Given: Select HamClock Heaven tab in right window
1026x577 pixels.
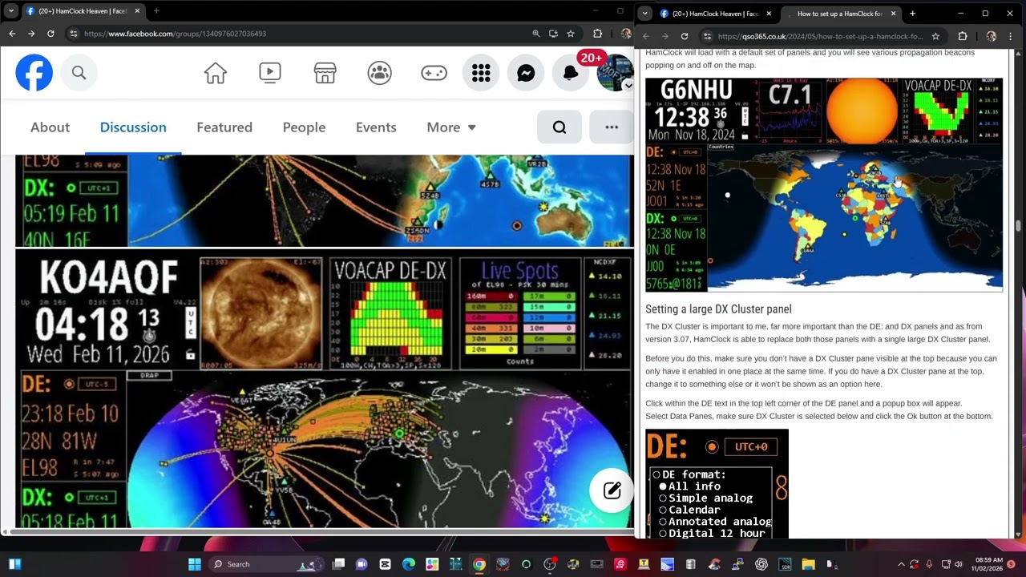Looking at the screenshot, I should [x=713, y=14].
